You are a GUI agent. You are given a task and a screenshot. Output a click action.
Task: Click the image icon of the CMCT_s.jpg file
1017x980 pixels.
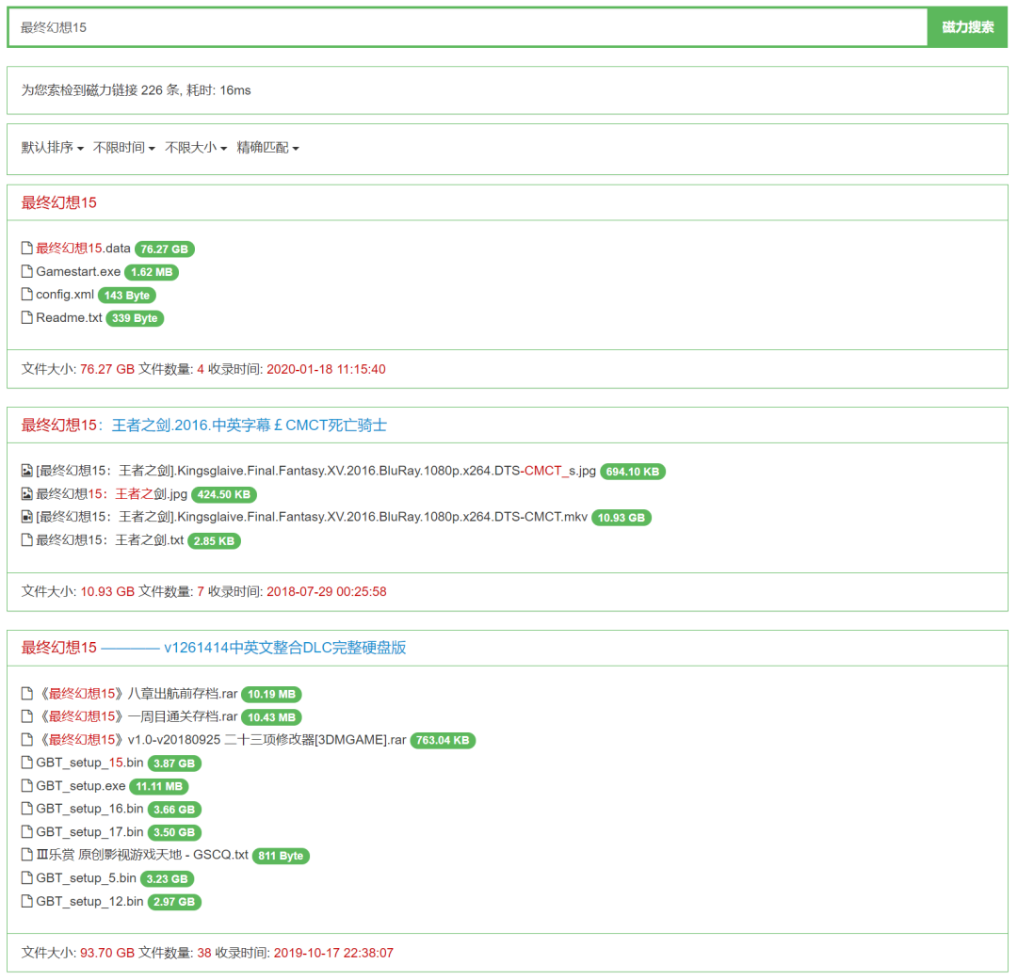(x=26, y=470)
